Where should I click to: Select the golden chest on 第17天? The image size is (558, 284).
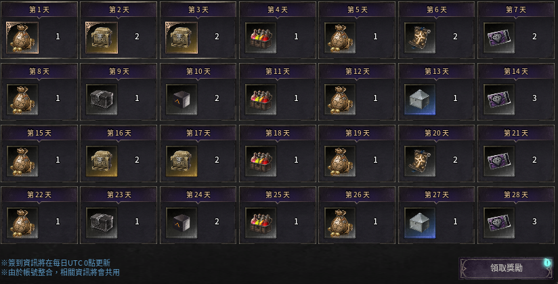click(181, 161)
